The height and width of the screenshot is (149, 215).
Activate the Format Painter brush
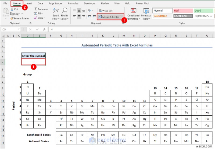(x=12, y=18)
